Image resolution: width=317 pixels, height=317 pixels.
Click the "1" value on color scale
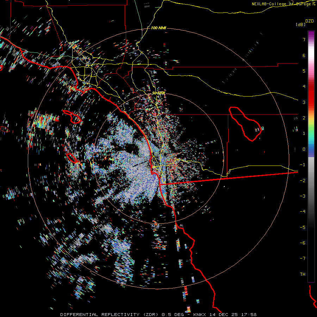304,133
